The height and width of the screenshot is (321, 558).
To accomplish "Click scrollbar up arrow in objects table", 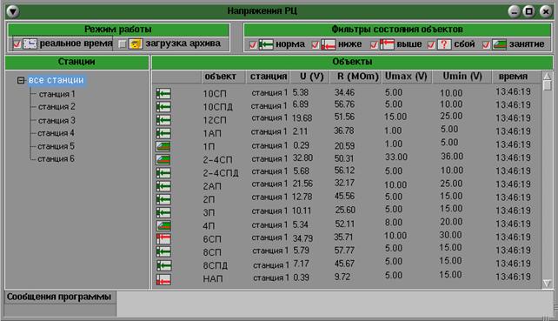I will (548, 76).
